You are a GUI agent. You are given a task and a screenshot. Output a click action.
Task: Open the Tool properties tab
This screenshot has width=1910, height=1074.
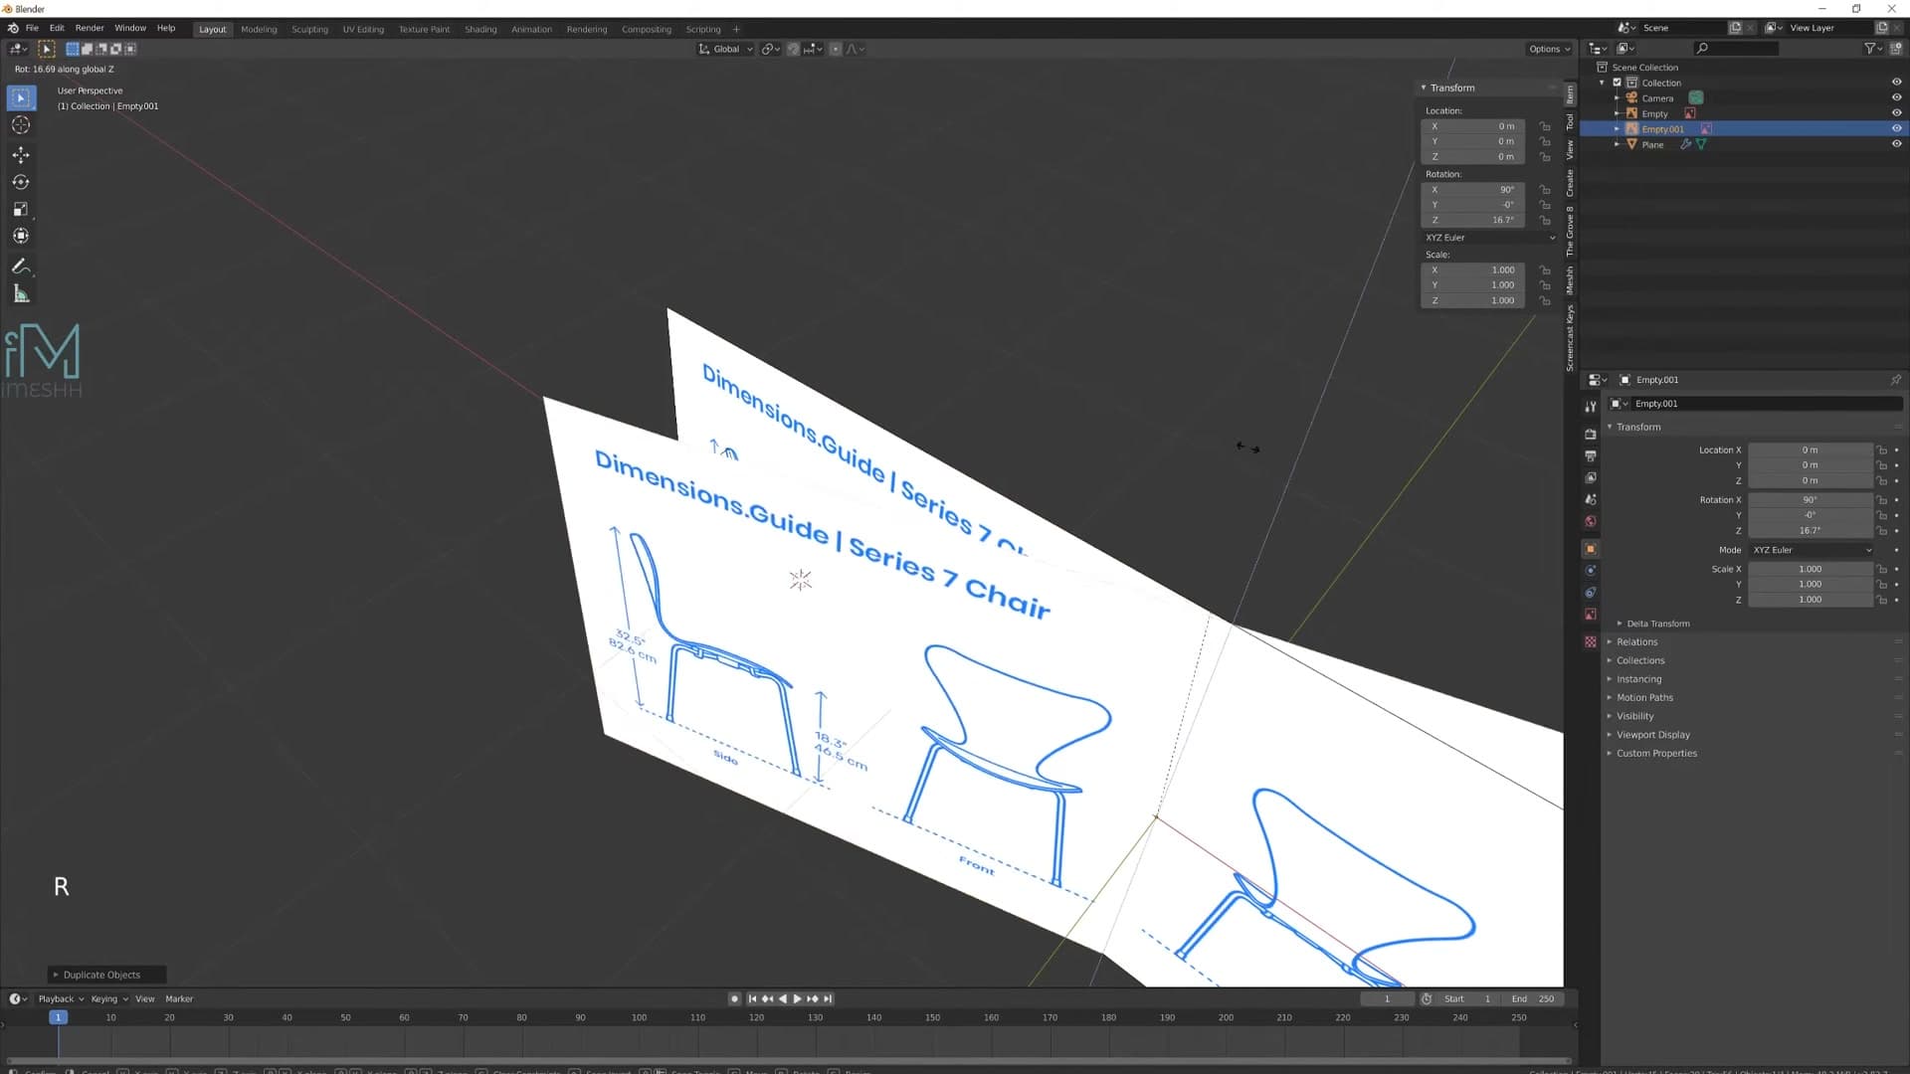click(1591, 406)
